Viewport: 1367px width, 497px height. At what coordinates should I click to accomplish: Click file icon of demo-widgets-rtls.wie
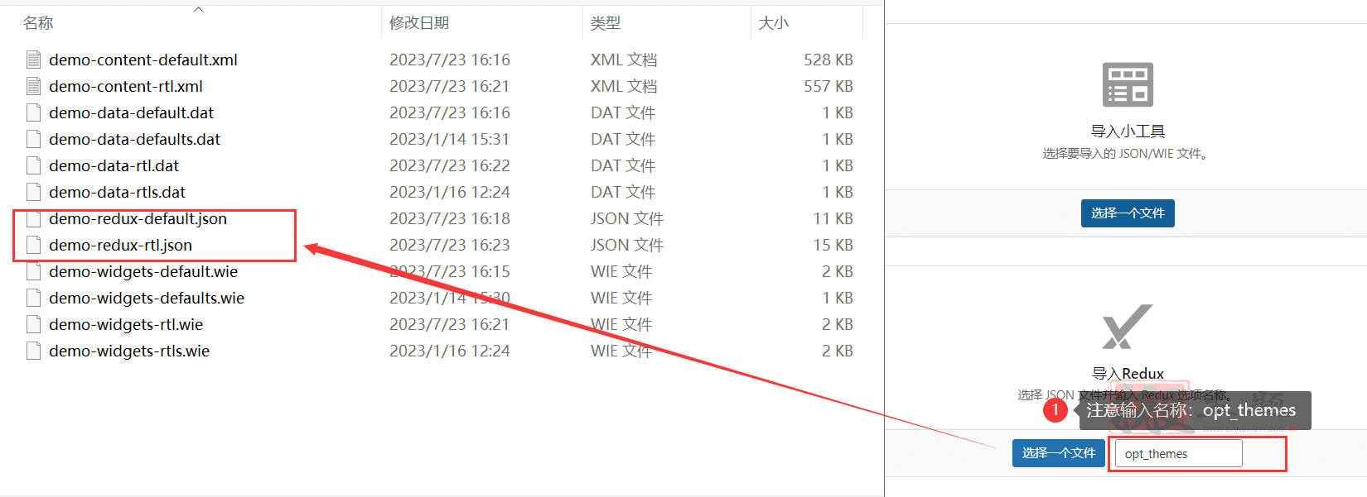[x=33, y=351]
